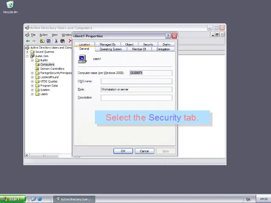The width and height of the screenshot is (271, 203).
Task: Expand the LostAndFound node
Action: pyautogui.click(x=32, y=77)
